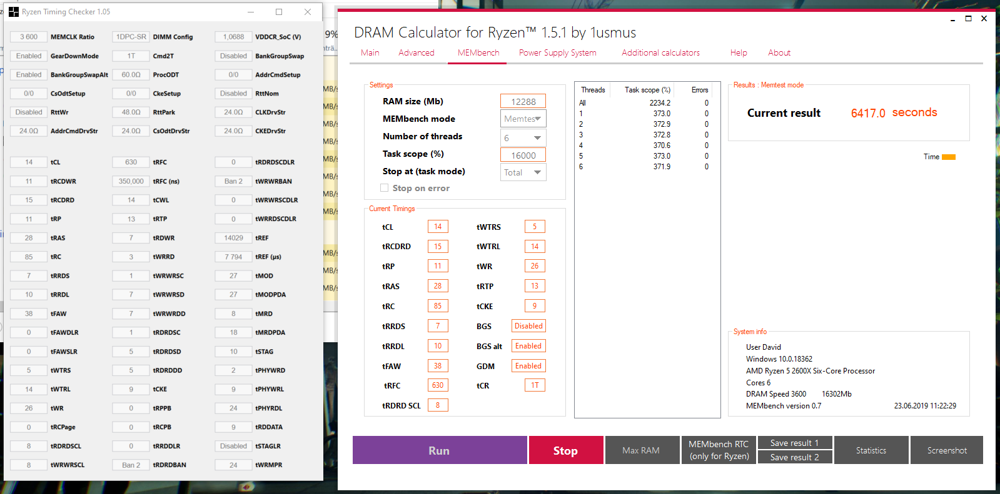Click the VDDCR_SoC 1,0688 value
Image resolution: width=1000 pixels, height=494 pixels.
[x=233, y=37]
